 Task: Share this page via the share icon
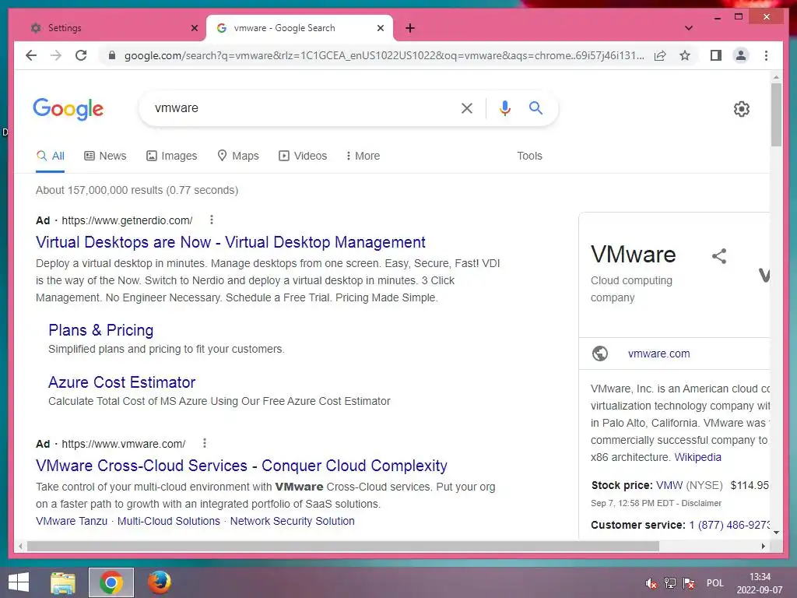pos(660,55)
